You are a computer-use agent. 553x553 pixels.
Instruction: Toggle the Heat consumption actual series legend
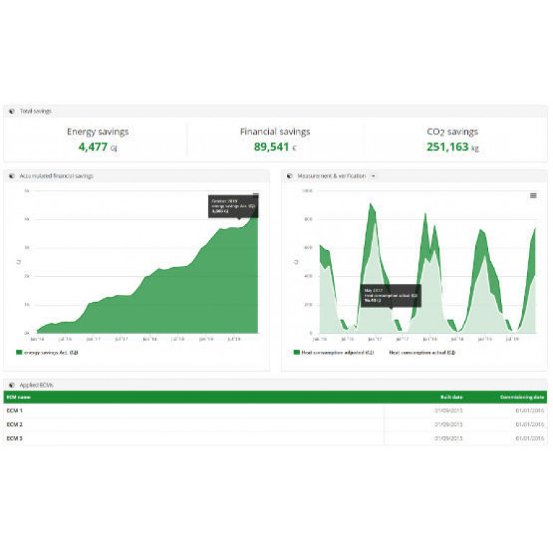point(422,353)
